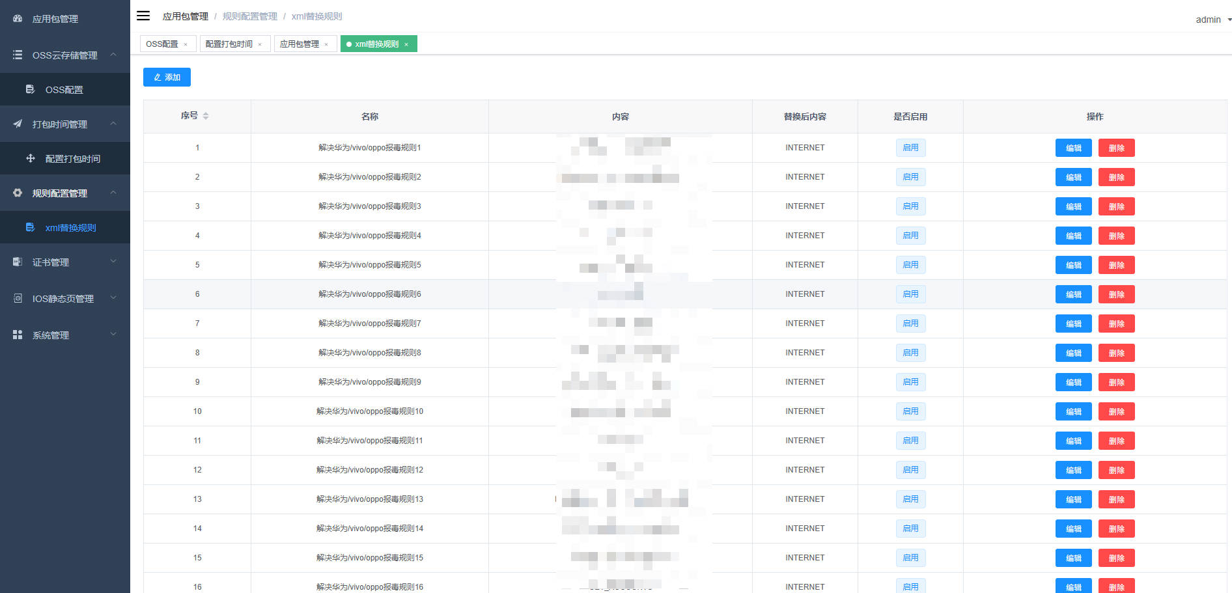This screenshot has height=593, width=1232.
Task: Sort table by 序号 column
Action: [x=206, y=116]
